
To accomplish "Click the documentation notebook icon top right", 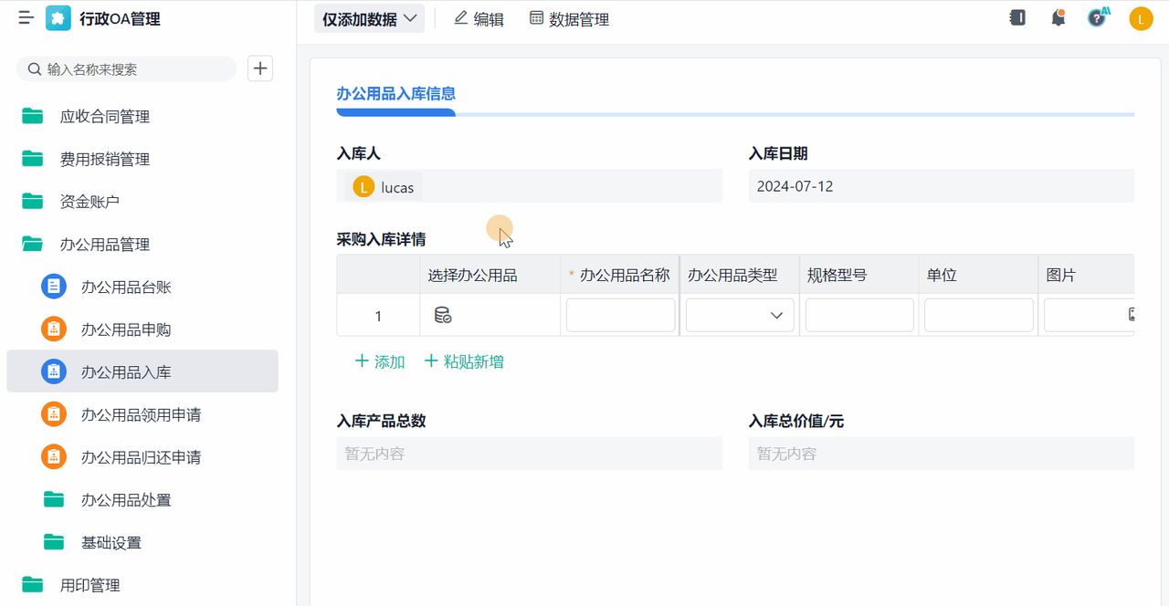I will [x=1016, y=16].
